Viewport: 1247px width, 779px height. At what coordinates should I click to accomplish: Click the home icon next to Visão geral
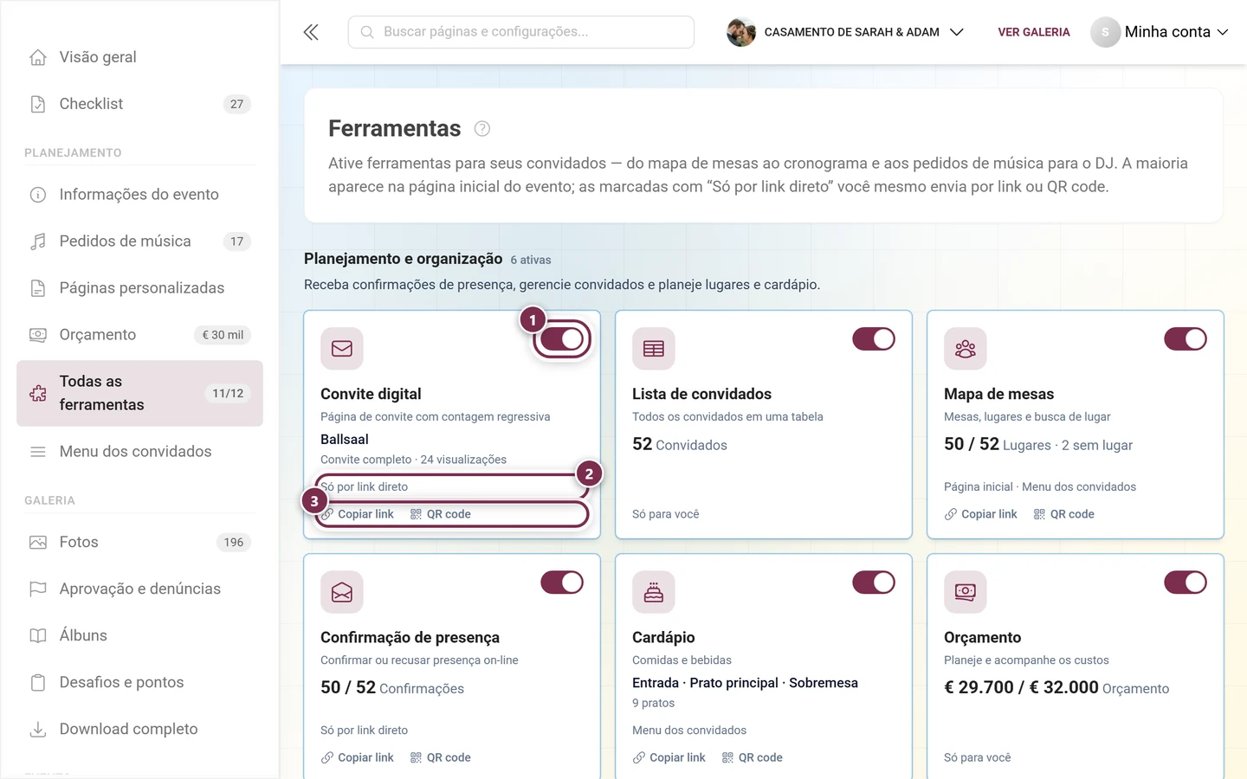tap(38, 57)
